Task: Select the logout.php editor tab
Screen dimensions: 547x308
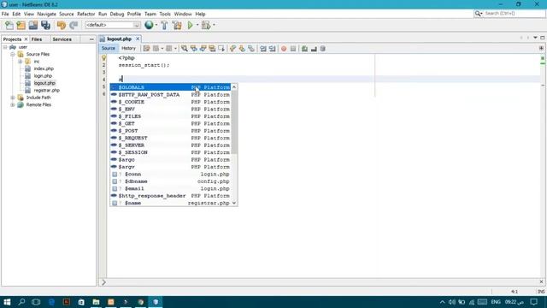Action: 119,38
